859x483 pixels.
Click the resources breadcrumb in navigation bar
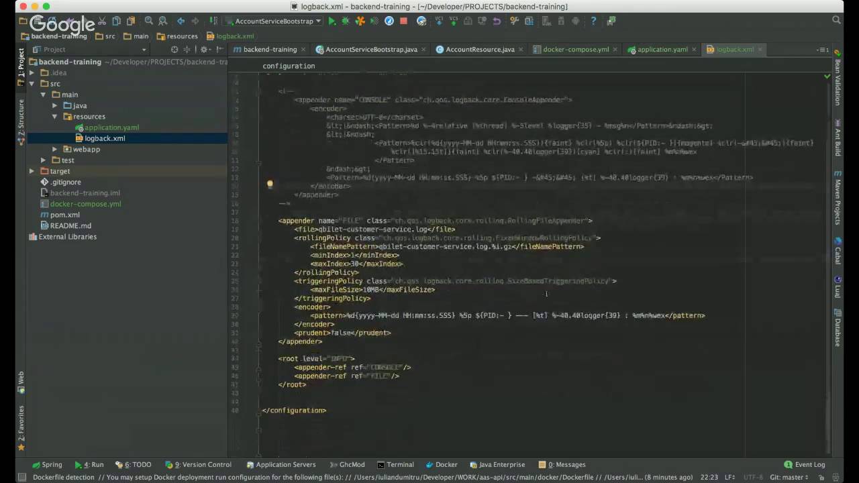177,36
